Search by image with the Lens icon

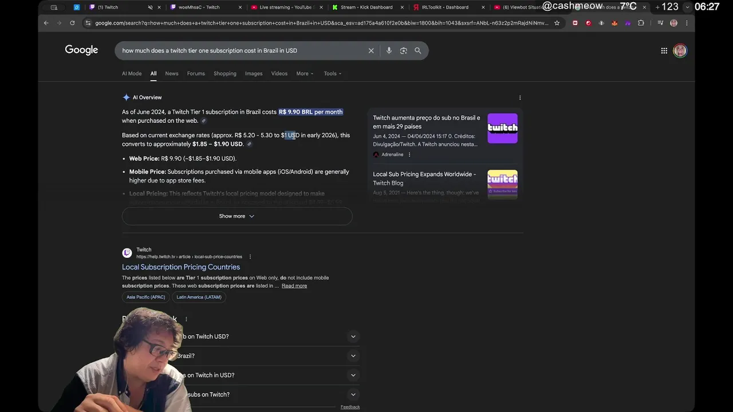click(403, 50)
